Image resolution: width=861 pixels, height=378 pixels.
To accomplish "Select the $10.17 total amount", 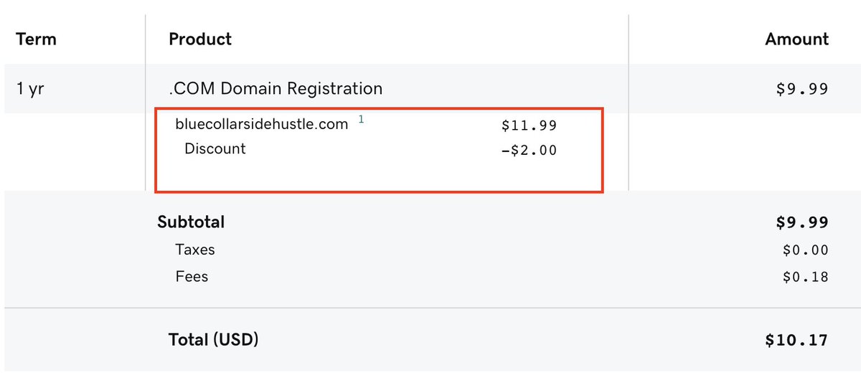I will 797,340.
